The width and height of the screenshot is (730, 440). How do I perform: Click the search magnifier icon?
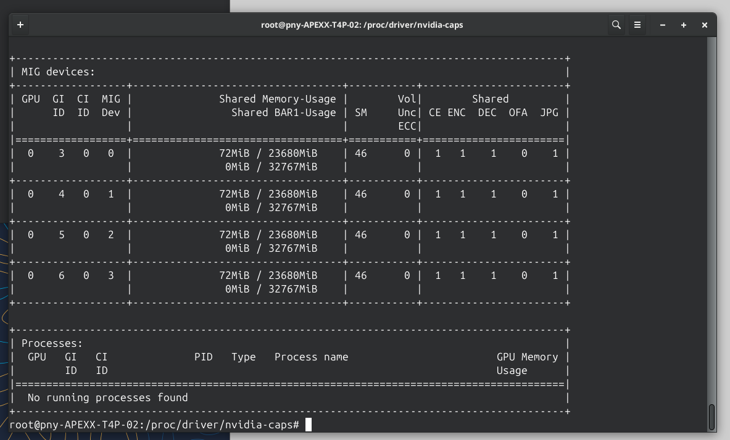[616, 25]
